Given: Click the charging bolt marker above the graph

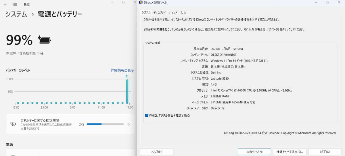Looking at the screenshot, I should click(127, 76).
